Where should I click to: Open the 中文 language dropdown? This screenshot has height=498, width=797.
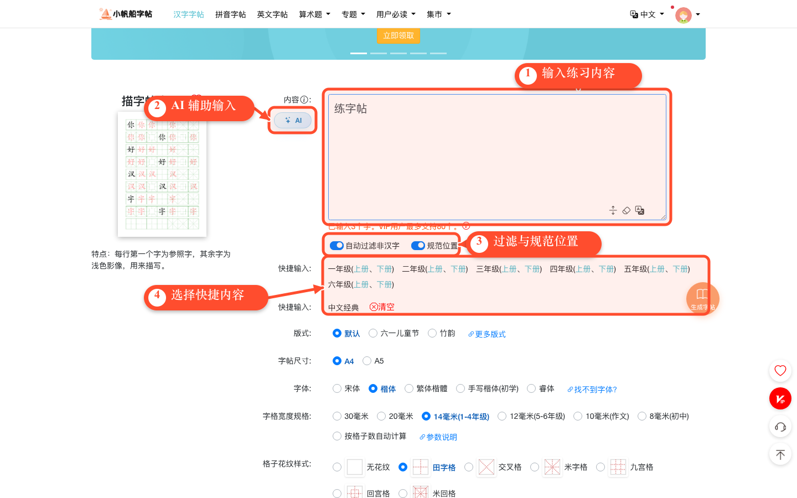[652, 14]
